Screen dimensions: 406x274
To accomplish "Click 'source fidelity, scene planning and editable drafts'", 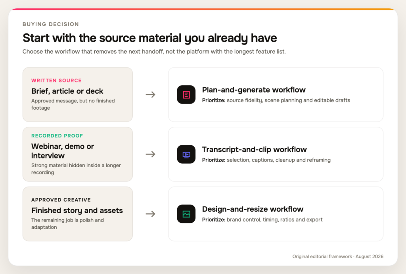I will pyautogui.click(x=289, y=100).
